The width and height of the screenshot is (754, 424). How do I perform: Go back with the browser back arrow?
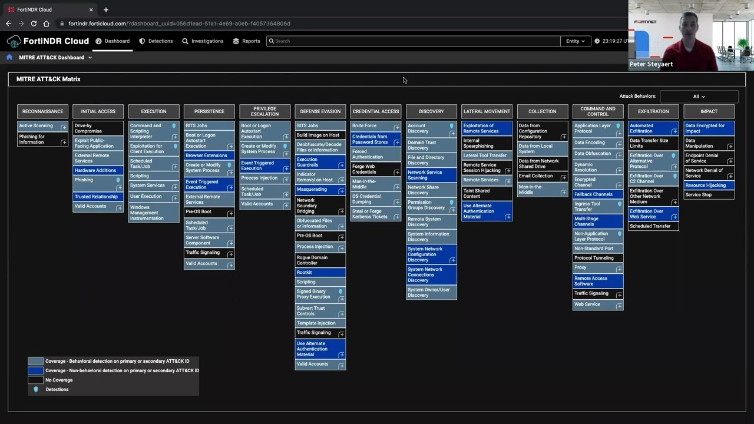[8, 24]
